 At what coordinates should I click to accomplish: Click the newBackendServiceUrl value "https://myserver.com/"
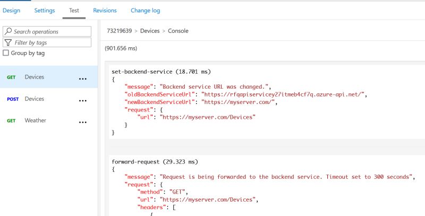coord(238,102)
